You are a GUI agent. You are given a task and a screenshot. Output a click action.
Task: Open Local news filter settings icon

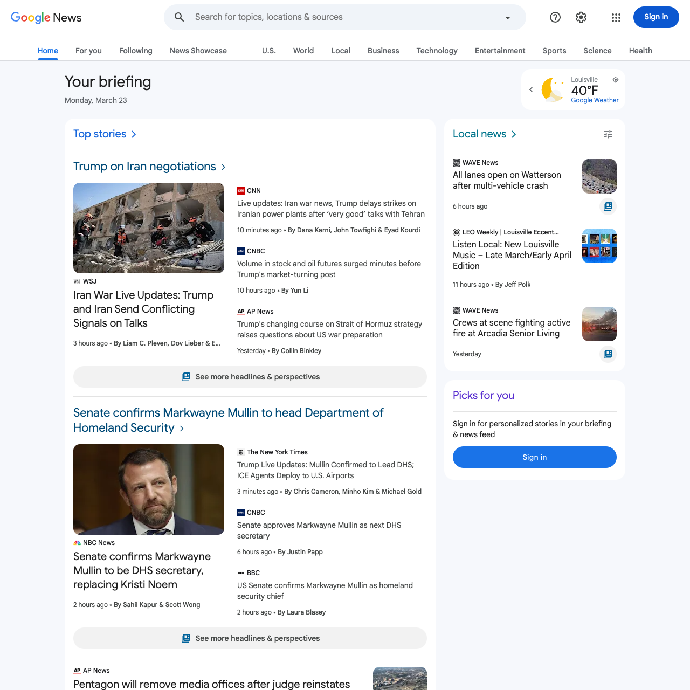(608, 134)
